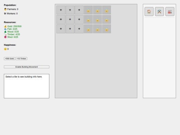Click the locked tile in row three, column five

coord(97,29)
